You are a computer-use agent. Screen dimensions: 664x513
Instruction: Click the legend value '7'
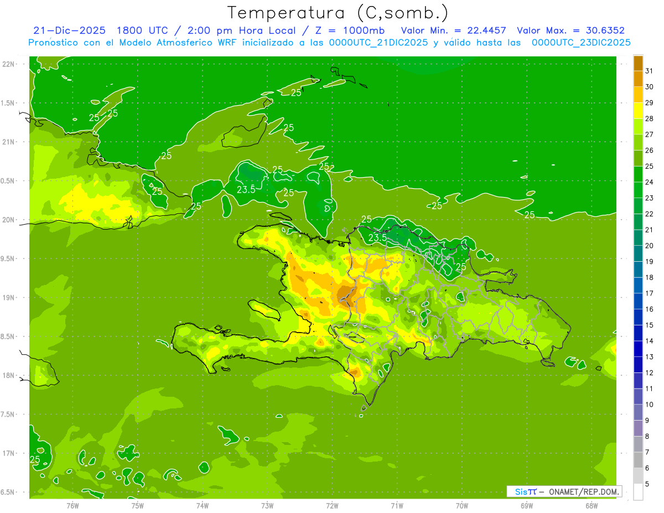647,452
